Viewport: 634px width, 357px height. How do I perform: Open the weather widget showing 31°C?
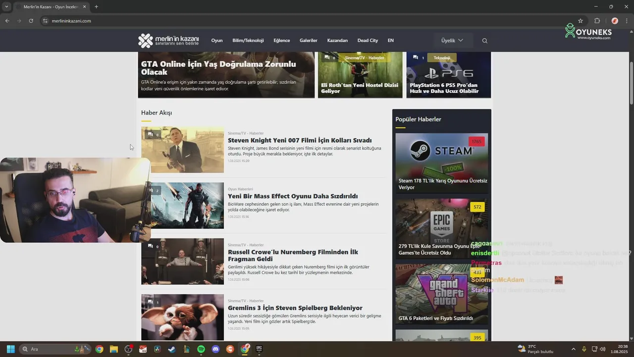point(535,349)
